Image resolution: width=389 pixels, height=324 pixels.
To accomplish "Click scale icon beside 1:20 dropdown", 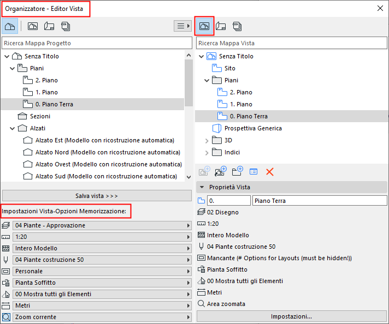I will [5, 237].
